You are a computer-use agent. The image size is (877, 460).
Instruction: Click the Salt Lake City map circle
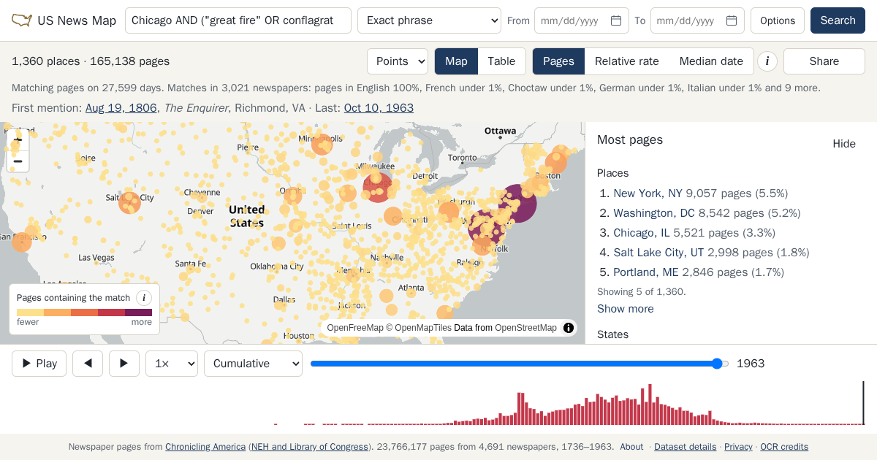click(129, 202)
